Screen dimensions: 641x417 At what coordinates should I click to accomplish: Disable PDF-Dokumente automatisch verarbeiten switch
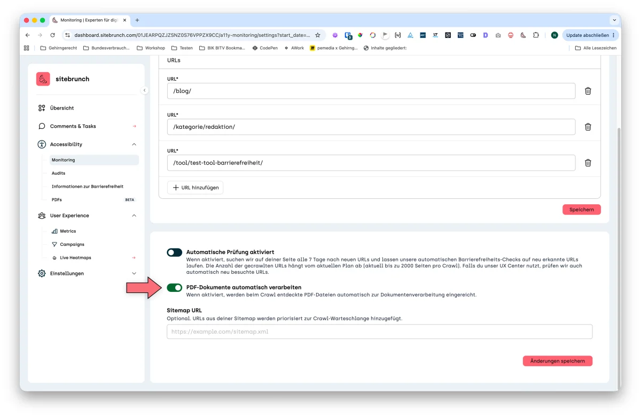click(x=175, y=288)
